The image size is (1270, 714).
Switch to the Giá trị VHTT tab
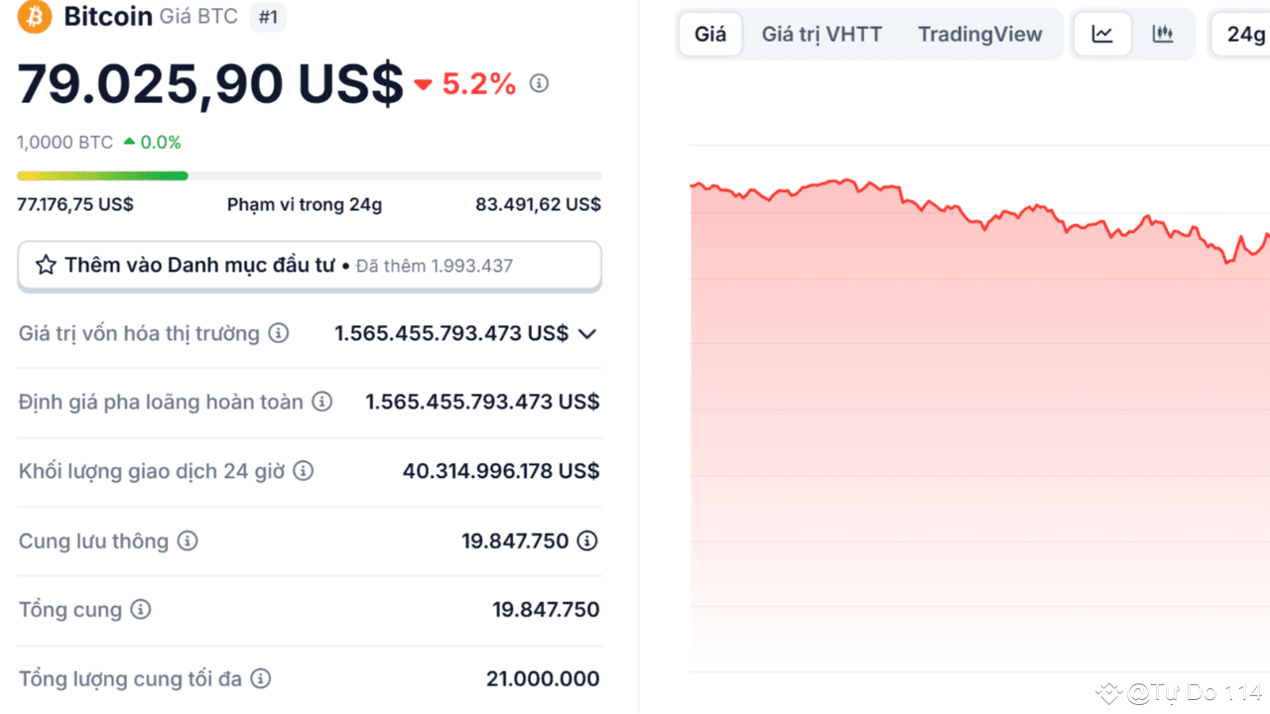822,33
